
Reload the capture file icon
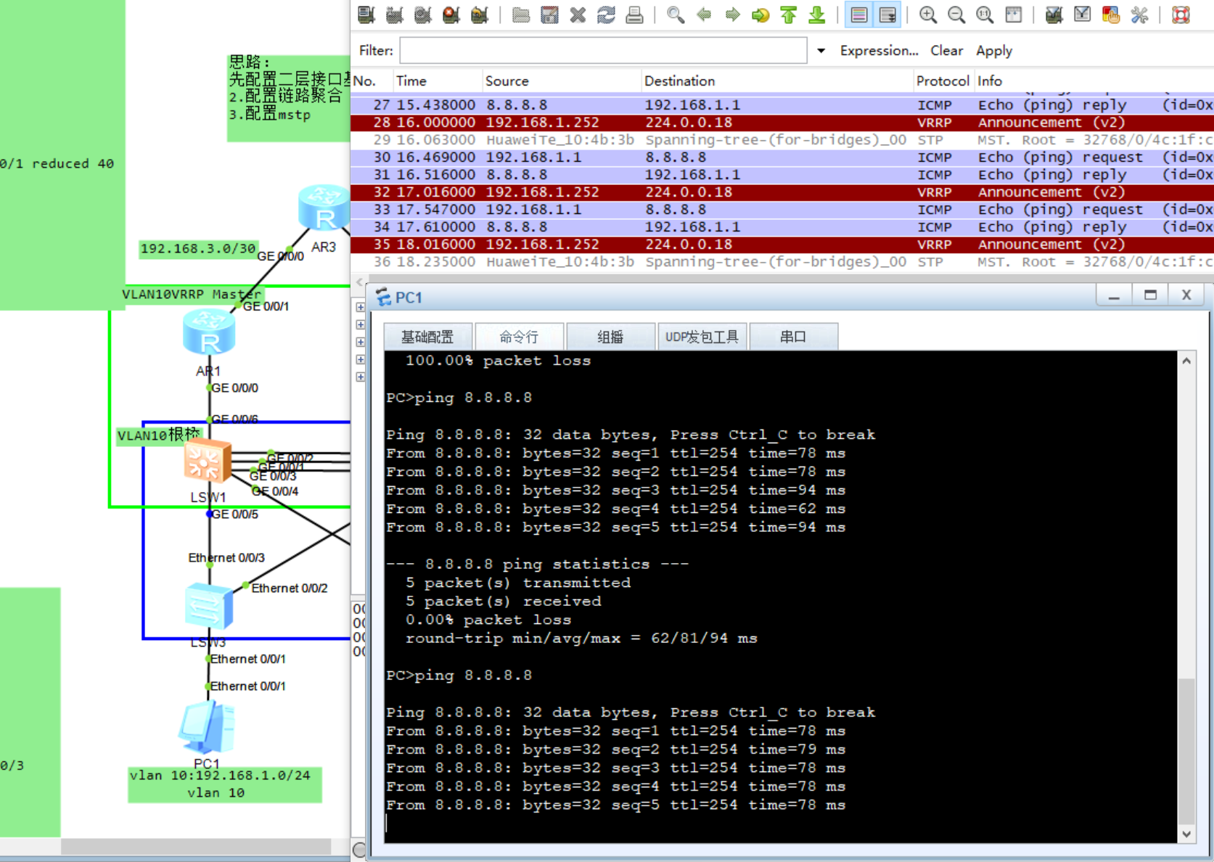(x=606, y=15)
